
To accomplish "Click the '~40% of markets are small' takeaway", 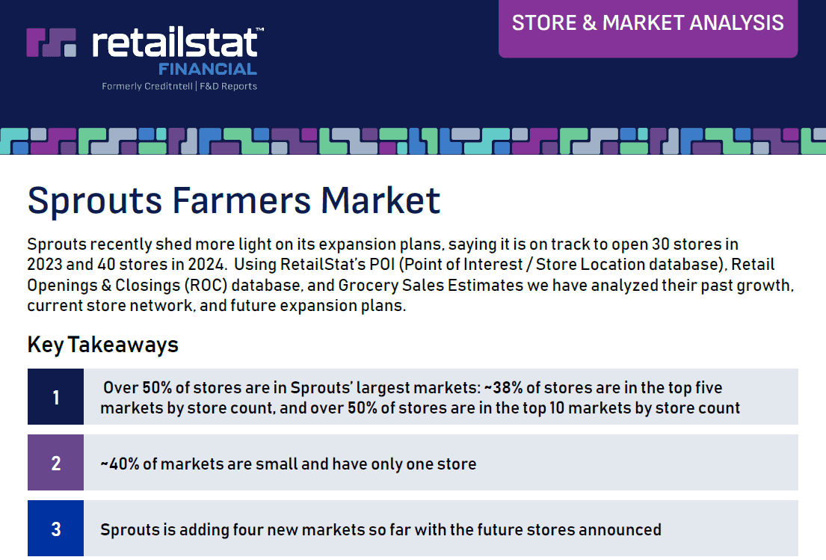I will click(x=289, y=464).
